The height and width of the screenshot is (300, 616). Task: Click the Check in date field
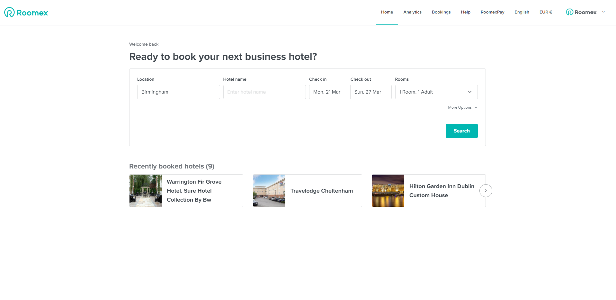click(329, 92)
